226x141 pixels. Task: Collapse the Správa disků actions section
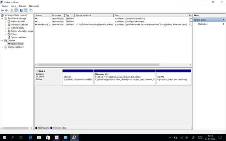[224, 20]
